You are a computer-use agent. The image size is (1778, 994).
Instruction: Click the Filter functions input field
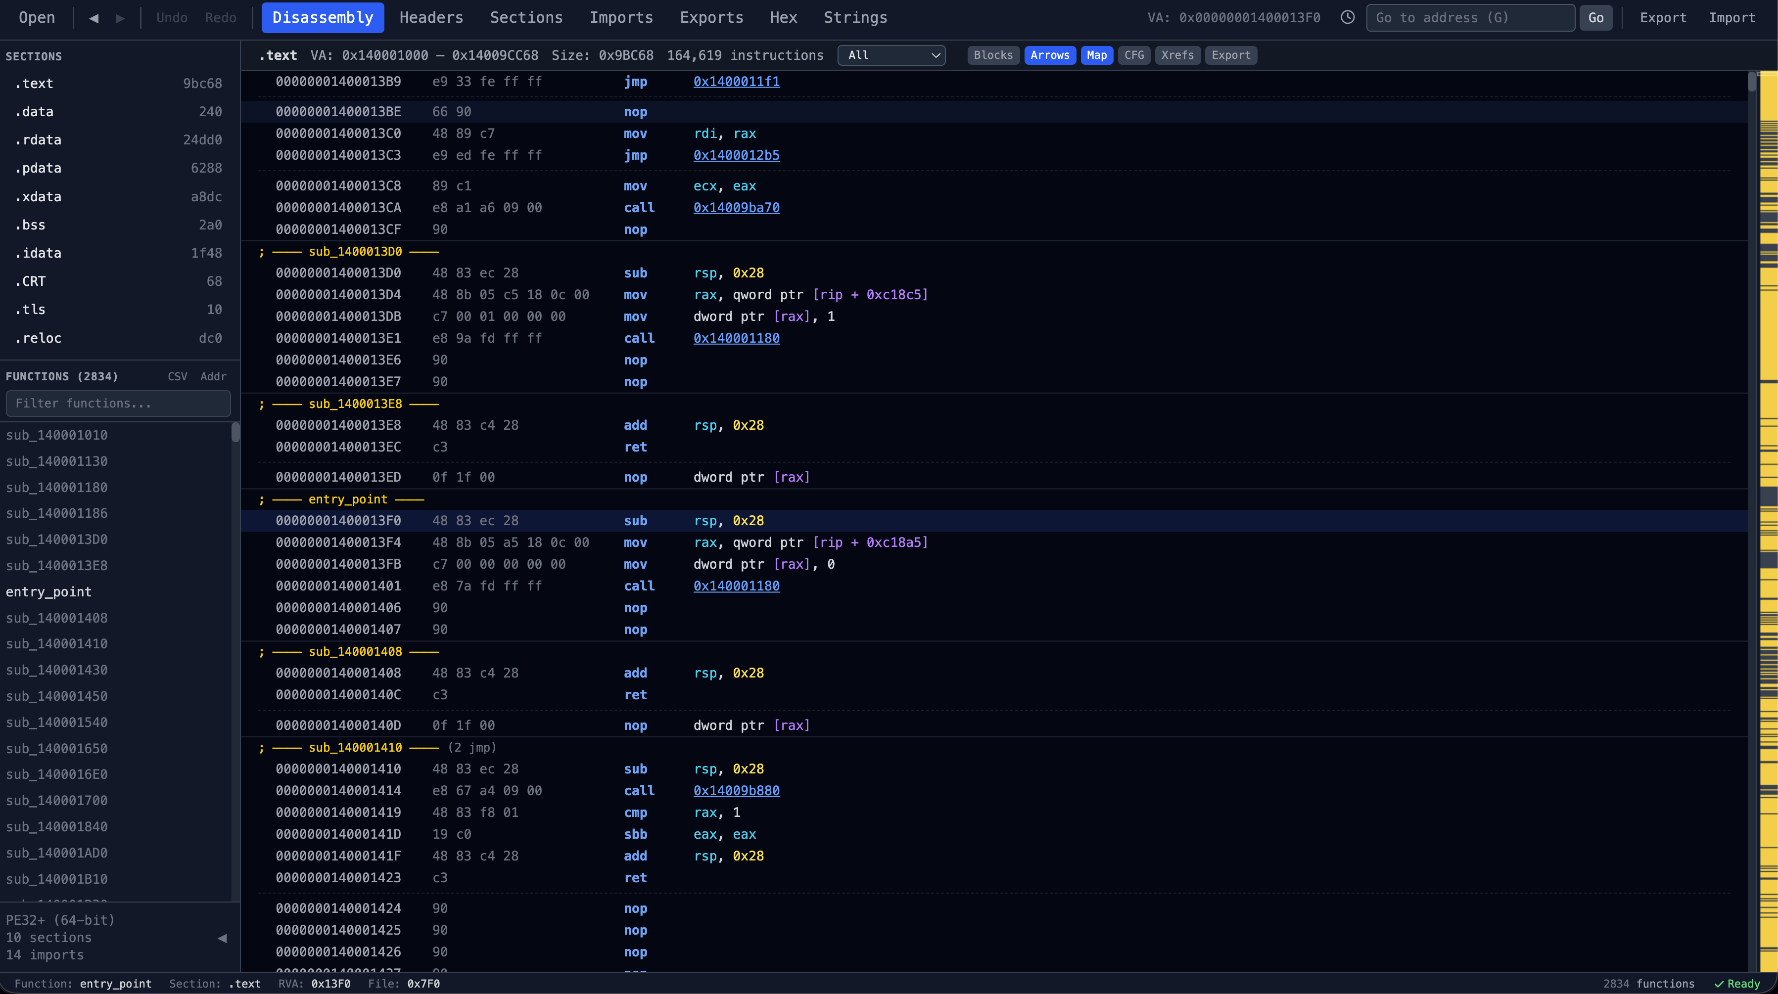point(117,404)
